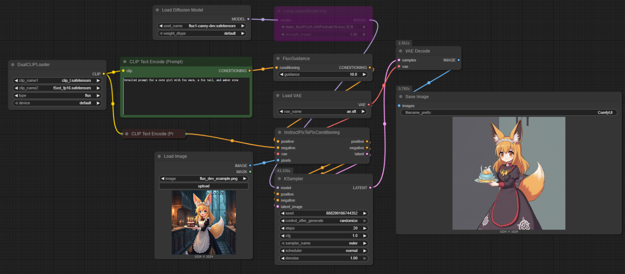The width and height of the screenshot is (625, 274).
Task: Click the denoise value slider field
Action: (323, 258)
